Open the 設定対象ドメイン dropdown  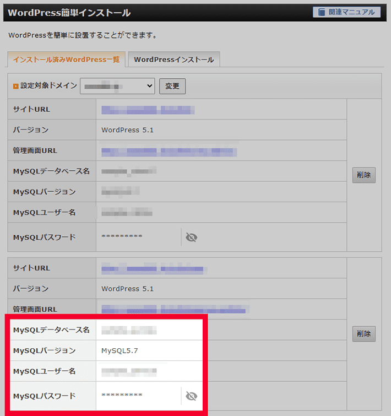point(117,86)
